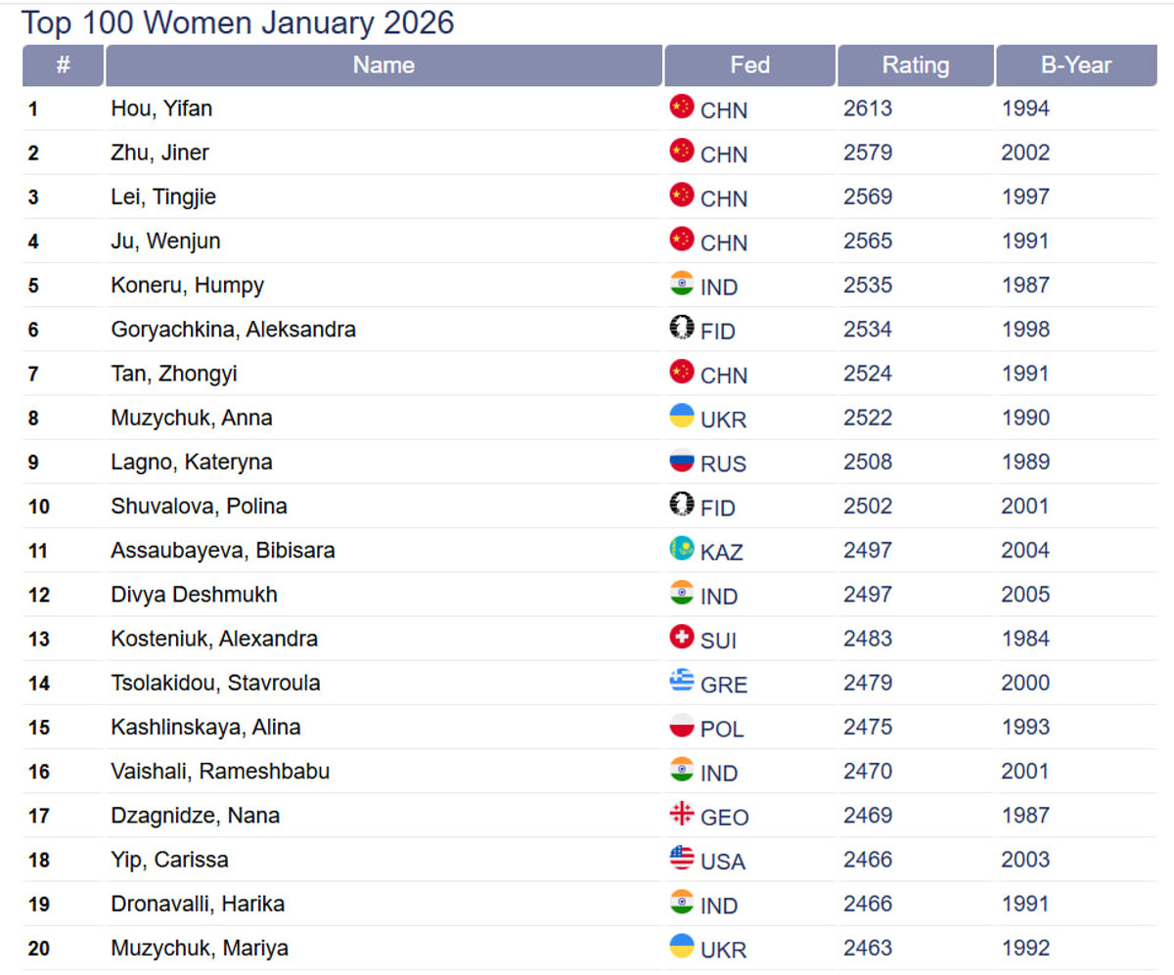Click the Fed column header

(749, 66)
